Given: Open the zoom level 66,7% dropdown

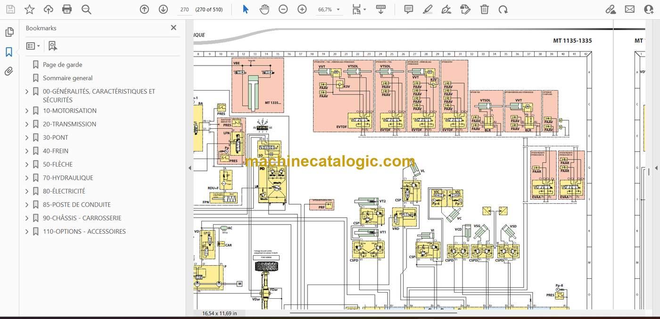Looking at the screenshot, I should tap(329, 9).
